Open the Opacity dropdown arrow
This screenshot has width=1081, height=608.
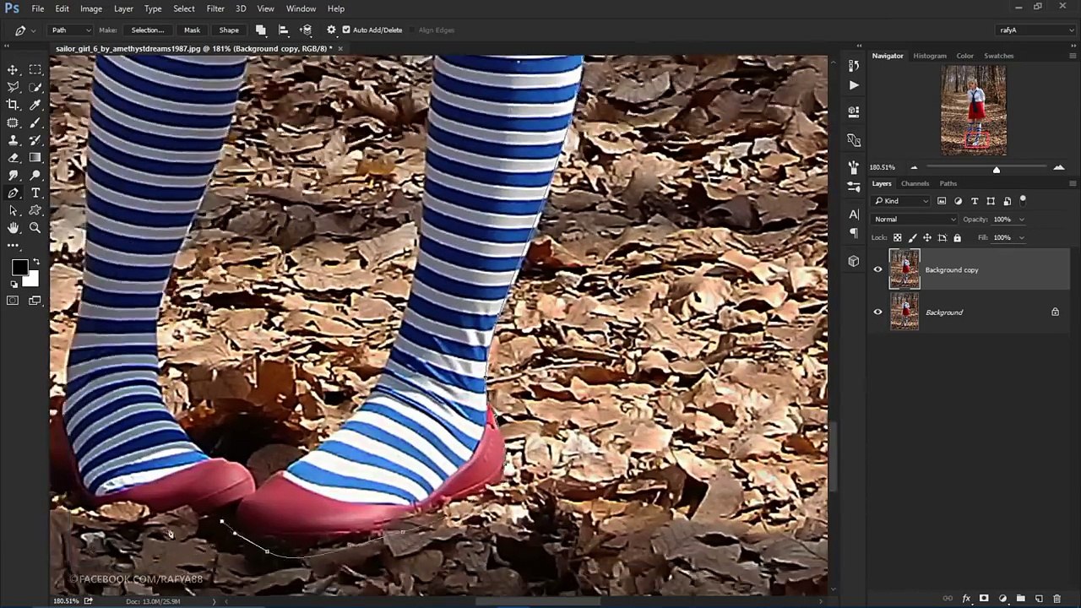1022,220
